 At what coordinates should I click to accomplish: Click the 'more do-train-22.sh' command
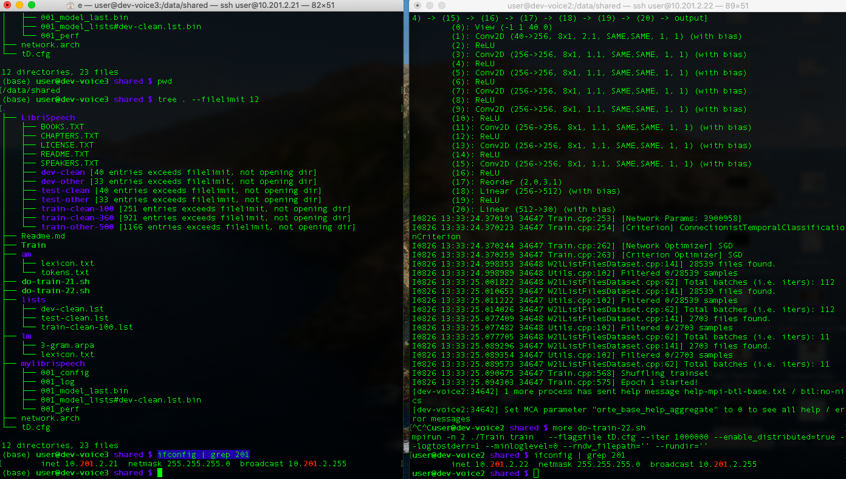click(x=599, y=428)
